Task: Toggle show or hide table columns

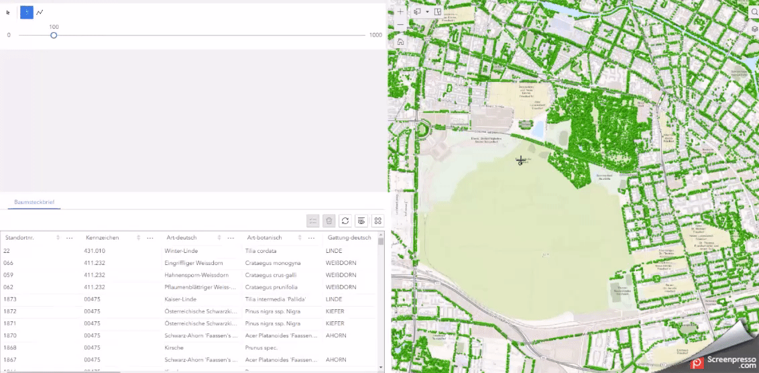Action: (x=361, y=221)
